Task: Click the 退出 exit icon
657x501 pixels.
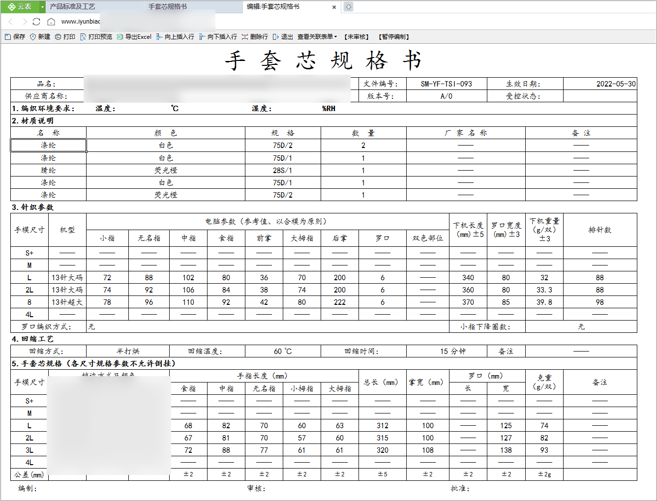Action: click(276, 37)
